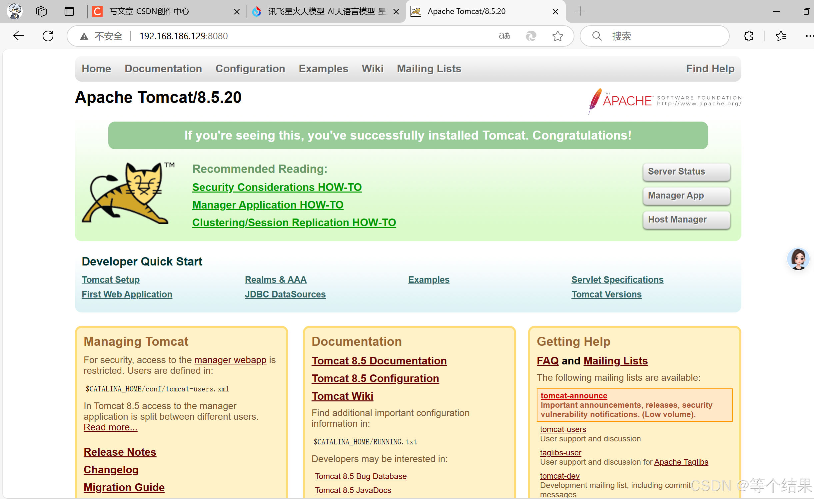Click the Manager App button

(686, 196)
